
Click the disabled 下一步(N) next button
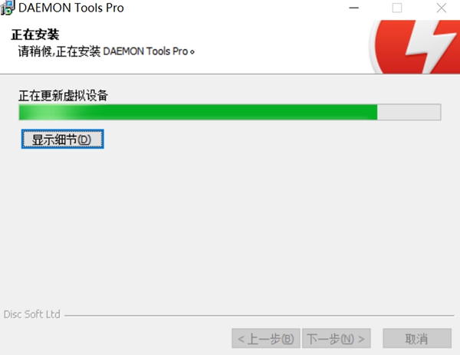[337, 339]
